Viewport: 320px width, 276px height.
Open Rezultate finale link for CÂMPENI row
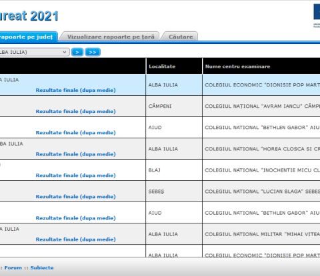point(76,111)
